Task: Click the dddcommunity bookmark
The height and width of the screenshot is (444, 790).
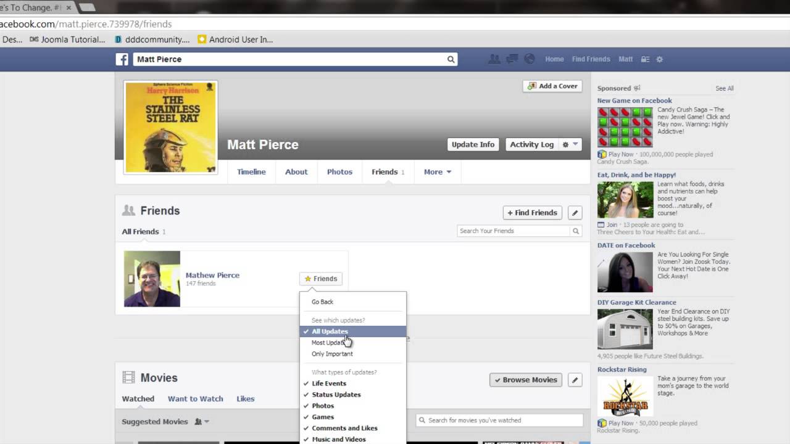Action: click(152, 39)
